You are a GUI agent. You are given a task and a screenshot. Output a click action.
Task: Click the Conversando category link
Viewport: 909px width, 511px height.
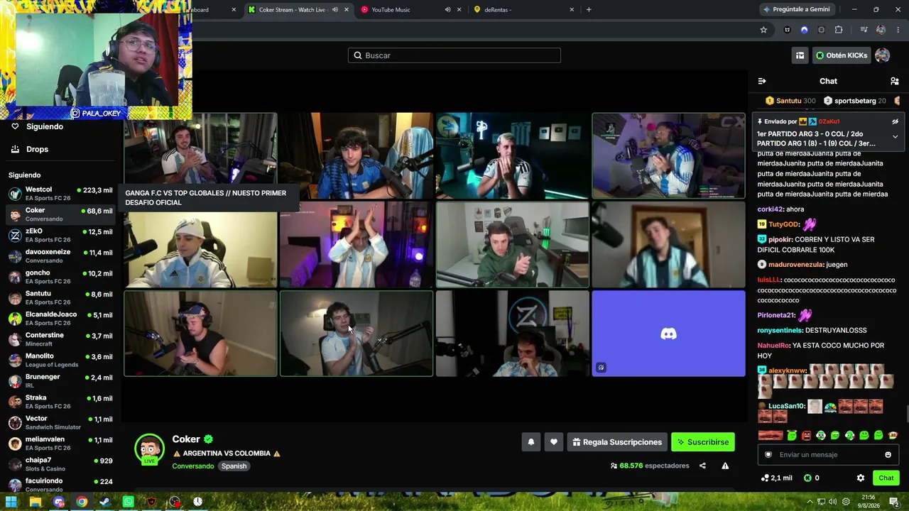point(193,466)
